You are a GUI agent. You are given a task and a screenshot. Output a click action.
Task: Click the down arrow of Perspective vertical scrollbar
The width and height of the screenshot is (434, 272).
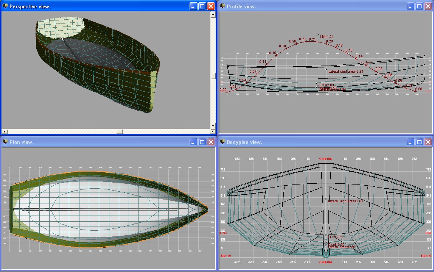(213, 126)
